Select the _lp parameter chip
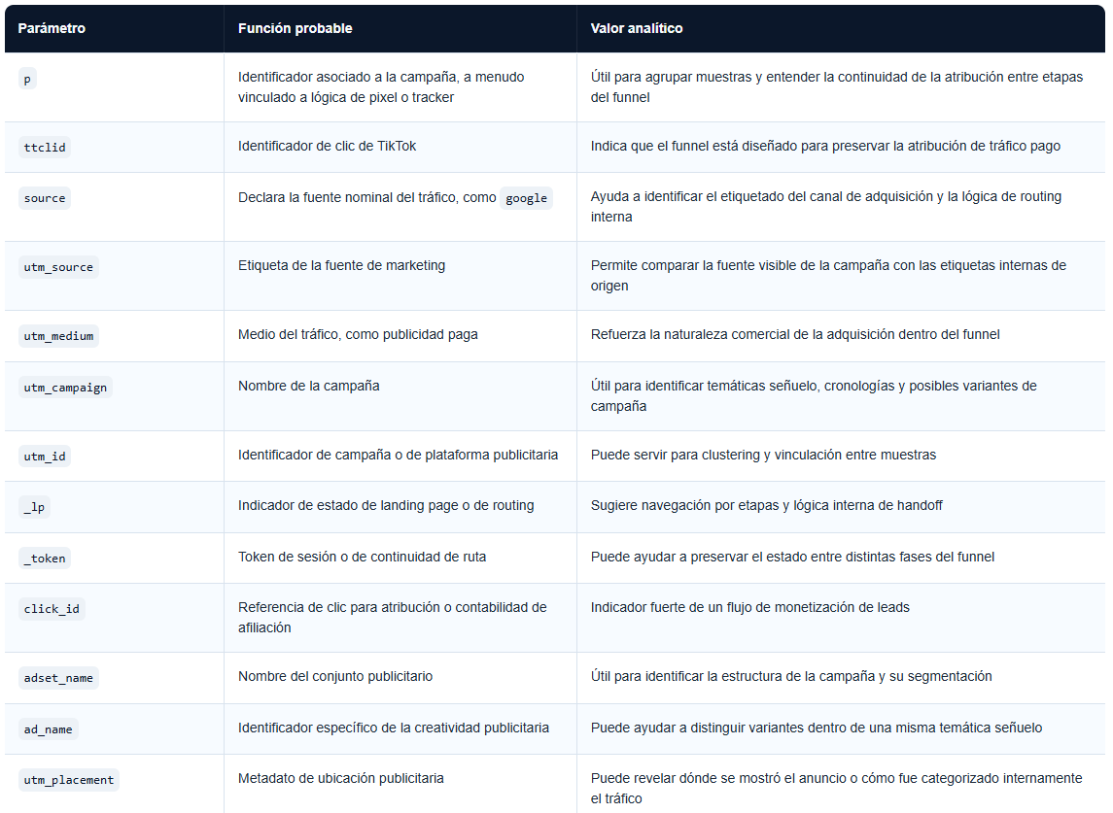Viewport: 1113px width, 813px height. pyautogui.click(x=34, y=507)
